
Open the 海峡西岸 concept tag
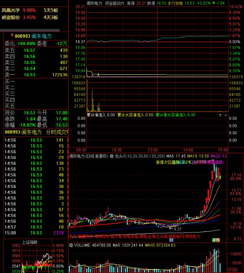pos(102,236)
